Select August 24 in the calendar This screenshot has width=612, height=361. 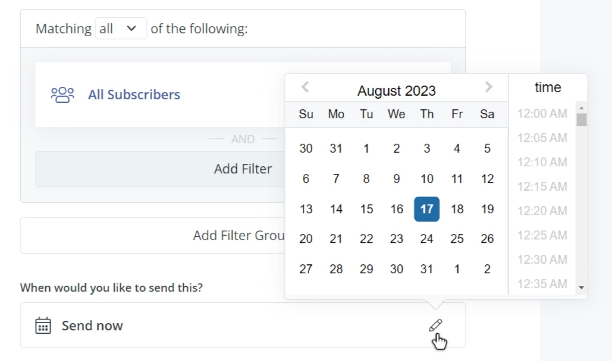click(427, 239)
